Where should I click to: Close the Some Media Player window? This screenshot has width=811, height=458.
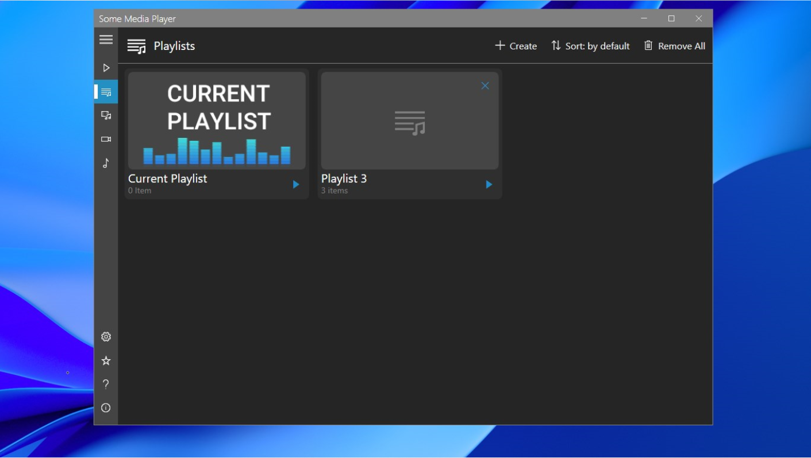(699, 18)
